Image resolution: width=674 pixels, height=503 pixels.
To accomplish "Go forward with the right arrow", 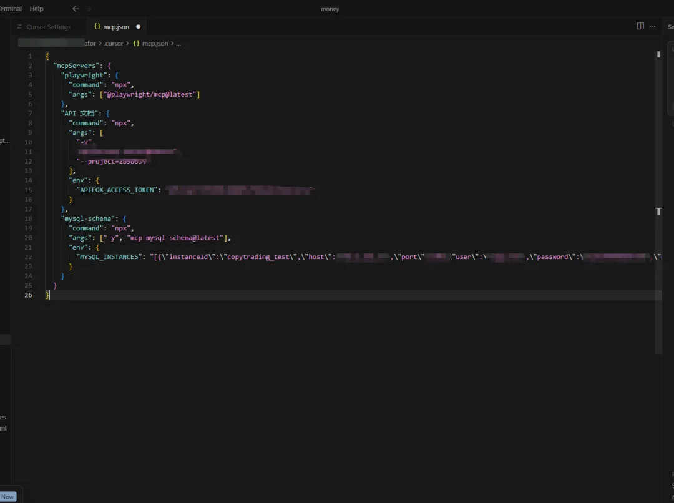I will (89, 9).
